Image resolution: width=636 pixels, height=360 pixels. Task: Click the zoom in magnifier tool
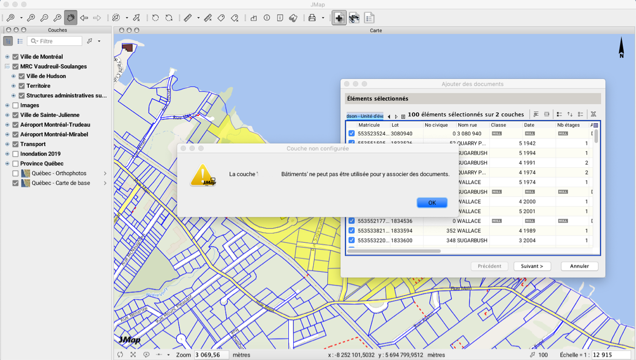(31, 18)
